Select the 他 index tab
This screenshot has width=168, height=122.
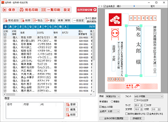pos(60,27)
